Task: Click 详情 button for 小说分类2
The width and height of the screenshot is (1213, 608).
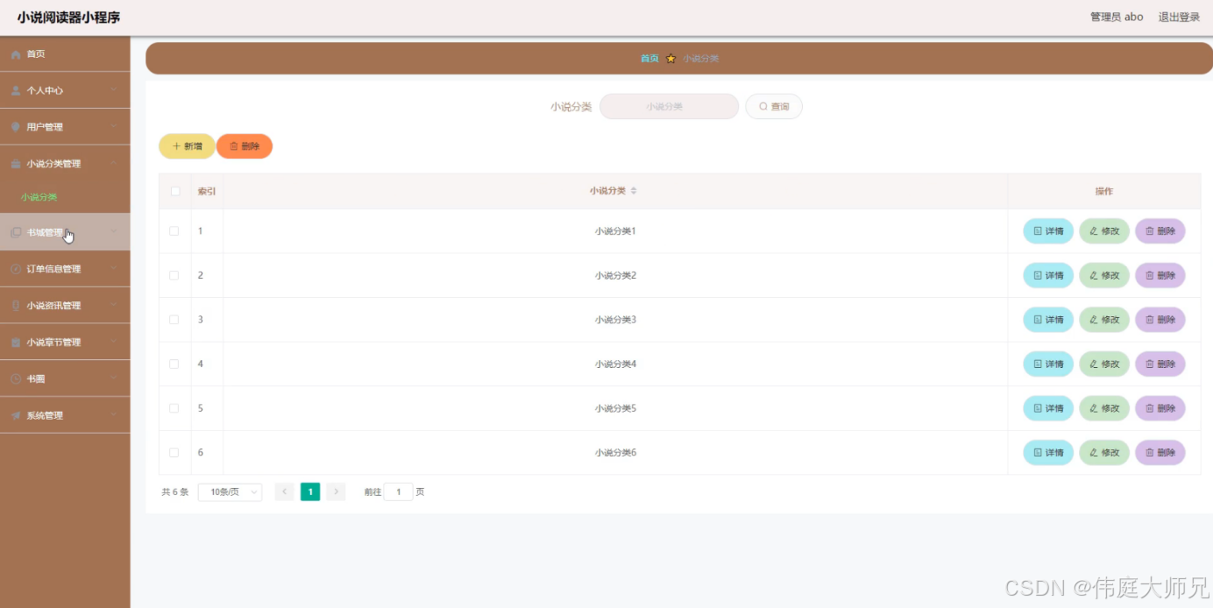Action: 1048,275
